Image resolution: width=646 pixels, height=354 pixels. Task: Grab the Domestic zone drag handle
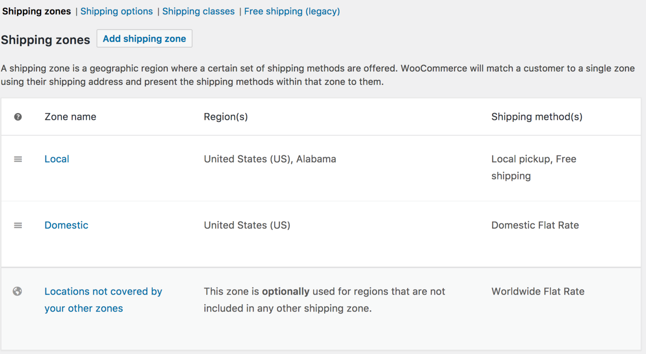pos(18,225)
